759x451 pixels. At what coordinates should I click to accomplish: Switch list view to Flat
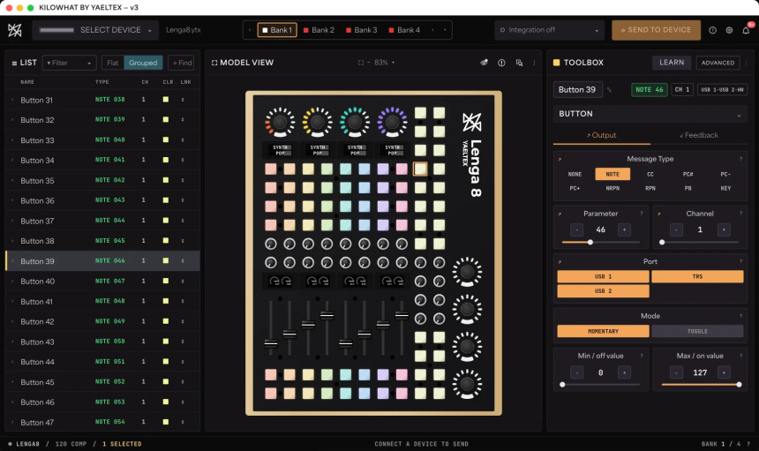(113, 63)
